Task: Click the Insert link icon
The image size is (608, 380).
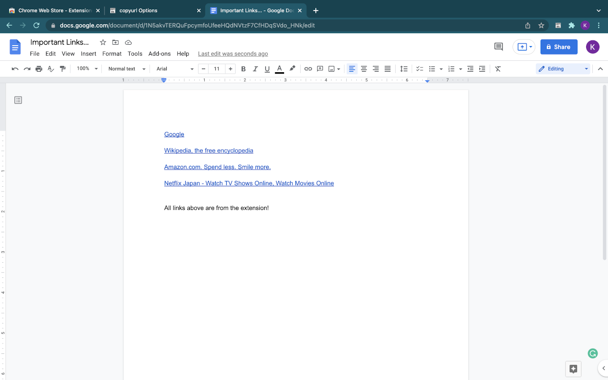Action: pyautogui.click(x=308, y=69)
